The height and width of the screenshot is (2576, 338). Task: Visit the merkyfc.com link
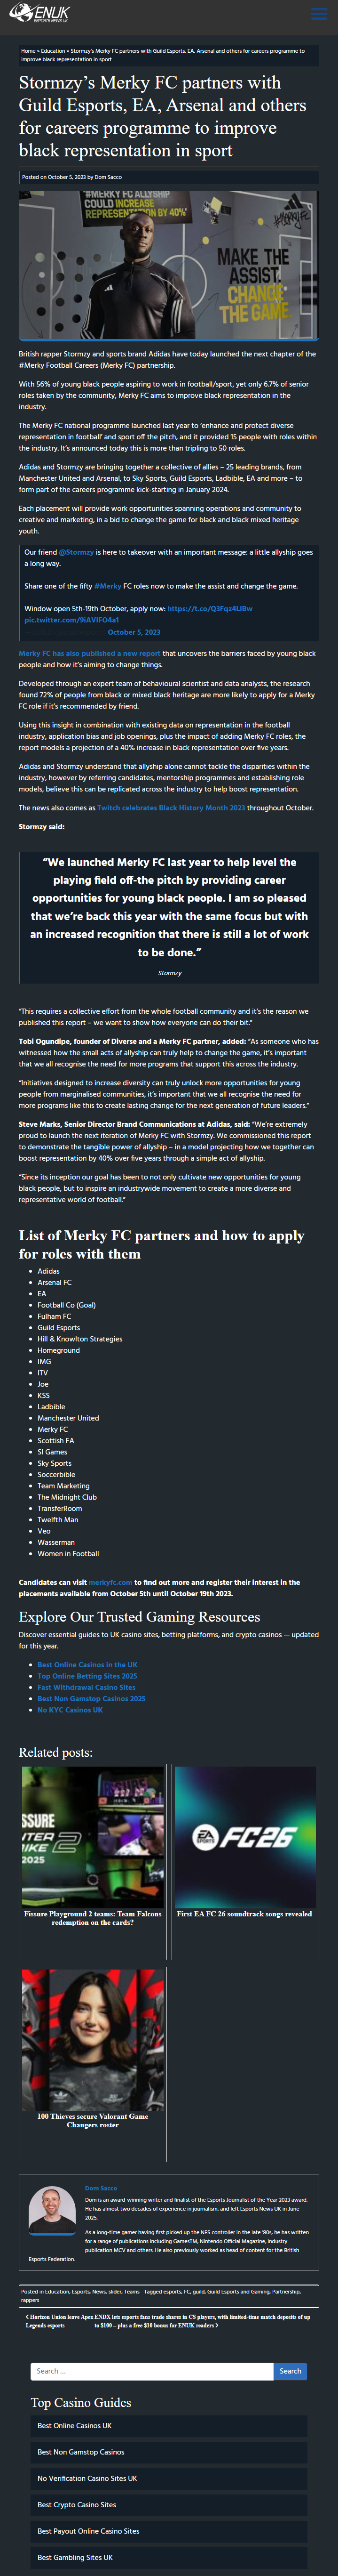pos(110,1582)
